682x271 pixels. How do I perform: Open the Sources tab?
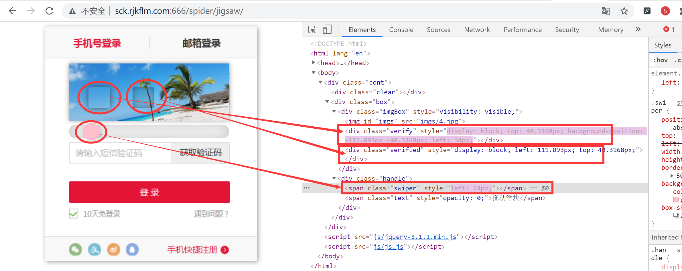[439, 30]
